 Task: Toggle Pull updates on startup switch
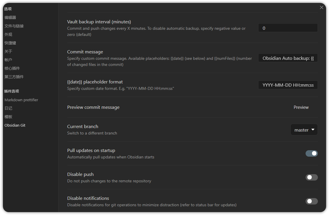(x=311, y=153)
